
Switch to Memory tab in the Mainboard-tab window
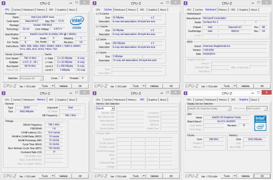pyautogui.click(x=223, y=10)
